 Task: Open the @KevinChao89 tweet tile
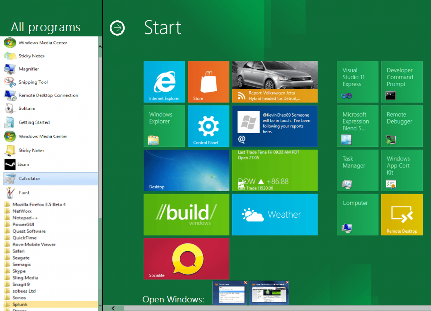point(275,126)
